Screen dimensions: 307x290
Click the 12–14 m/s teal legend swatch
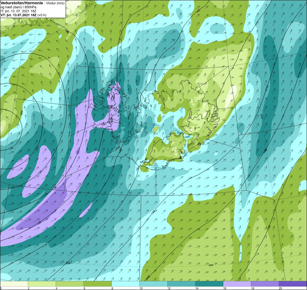pos(181,284)
